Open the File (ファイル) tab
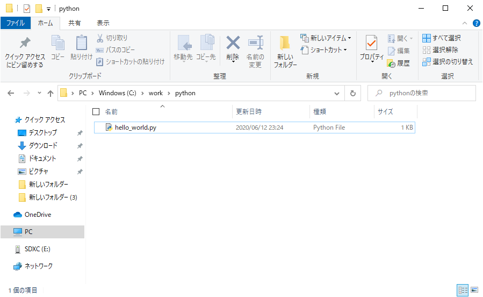Image resolution: width=483 pixels, height=297 pixels. coord(15,23)
